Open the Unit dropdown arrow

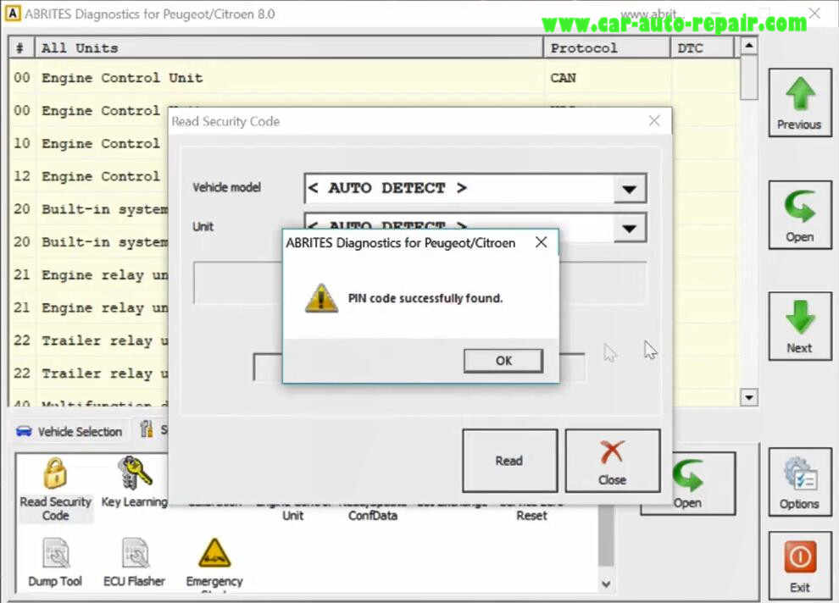point(630,229)
